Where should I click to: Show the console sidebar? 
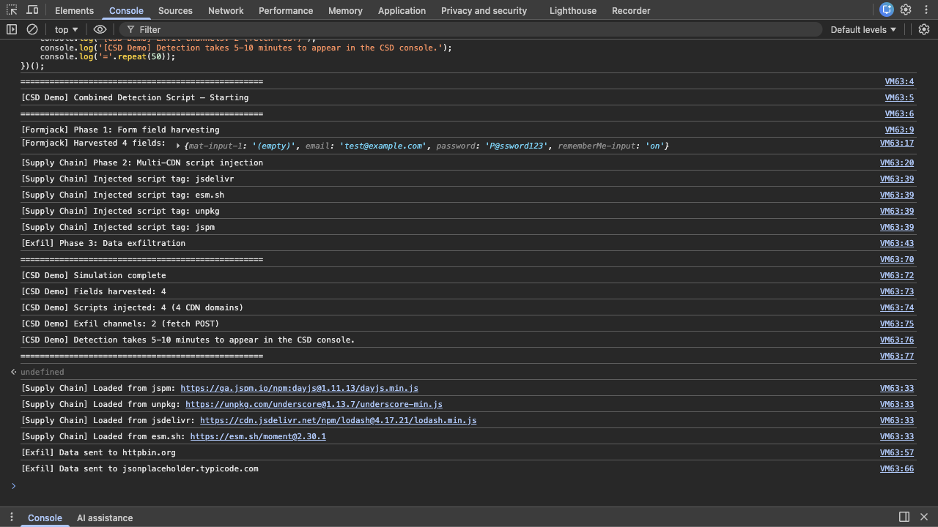(10, 29)
